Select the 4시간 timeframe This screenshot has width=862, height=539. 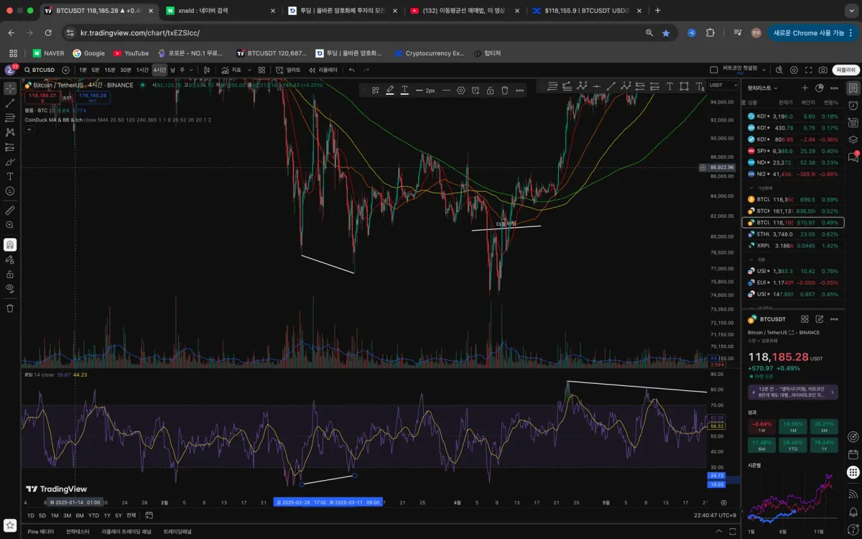159,70
